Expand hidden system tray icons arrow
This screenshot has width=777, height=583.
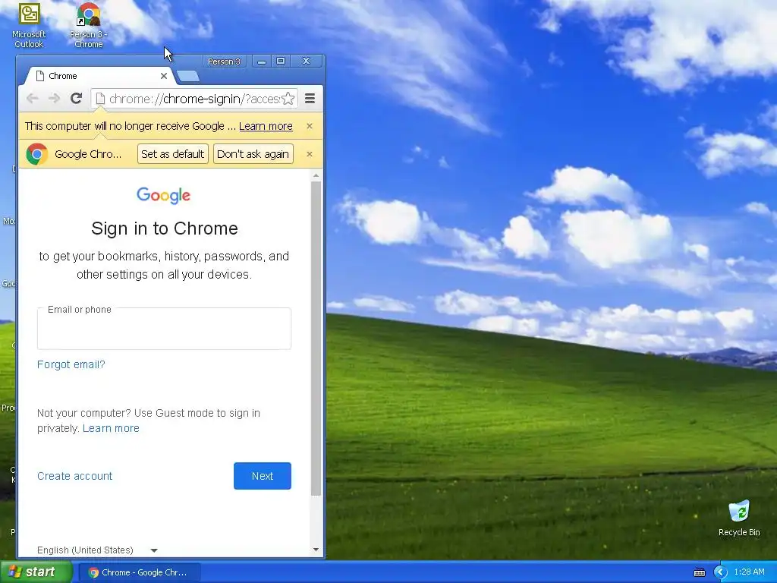click(720, 572)
